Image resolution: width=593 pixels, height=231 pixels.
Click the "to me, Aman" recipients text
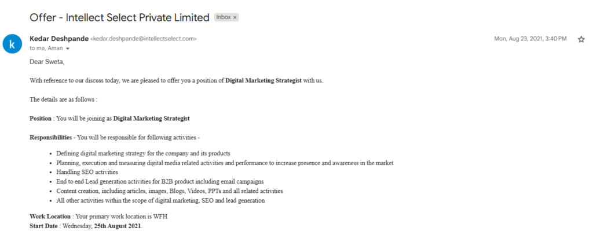tap(46, 49)
